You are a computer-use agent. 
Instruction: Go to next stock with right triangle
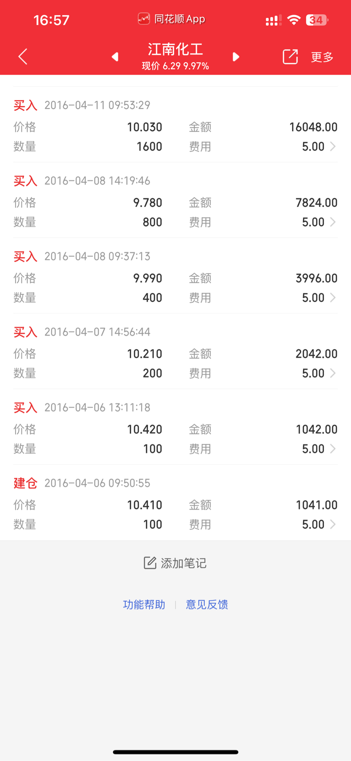[236, 57]
